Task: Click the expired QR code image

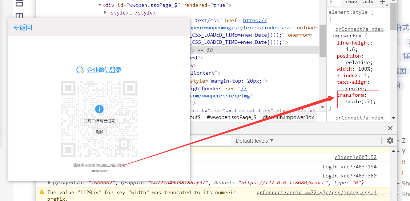Action: tap(99, 119)
